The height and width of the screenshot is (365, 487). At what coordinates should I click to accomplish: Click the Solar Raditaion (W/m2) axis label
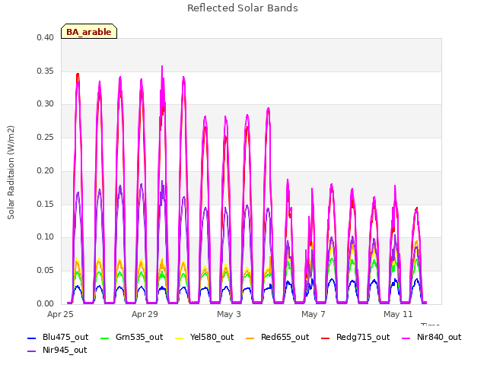pyautogui.click(x=11, y=173)
